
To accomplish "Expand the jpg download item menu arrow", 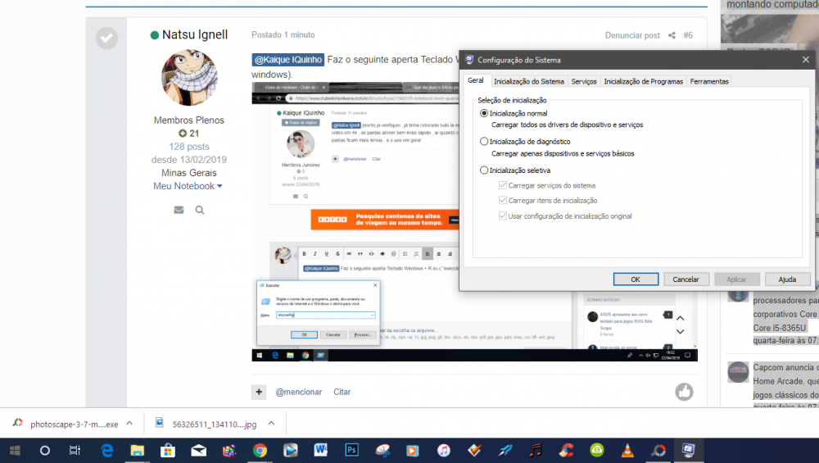I will pyautogui.click(x=271, y=424).
